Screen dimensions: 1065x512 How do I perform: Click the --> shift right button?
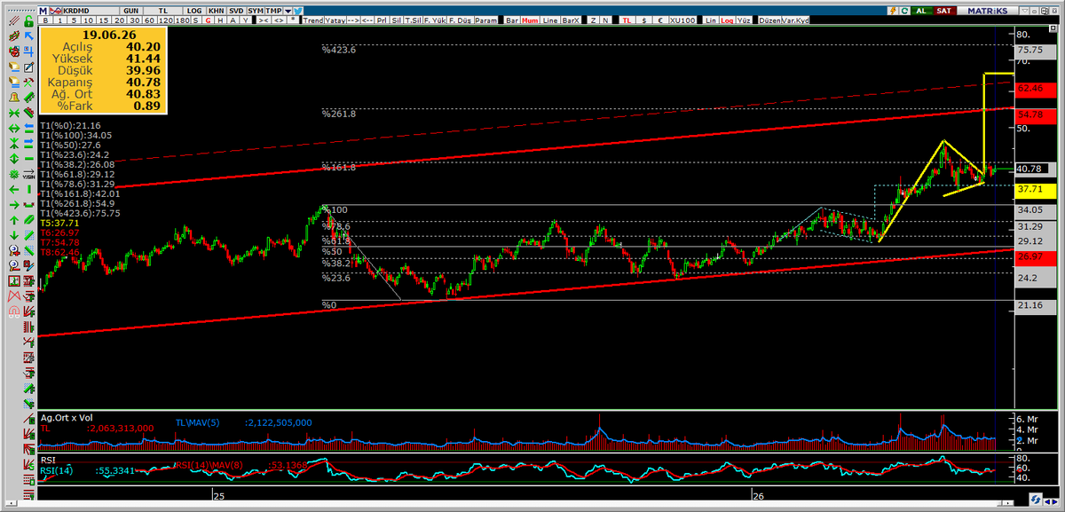353,20
